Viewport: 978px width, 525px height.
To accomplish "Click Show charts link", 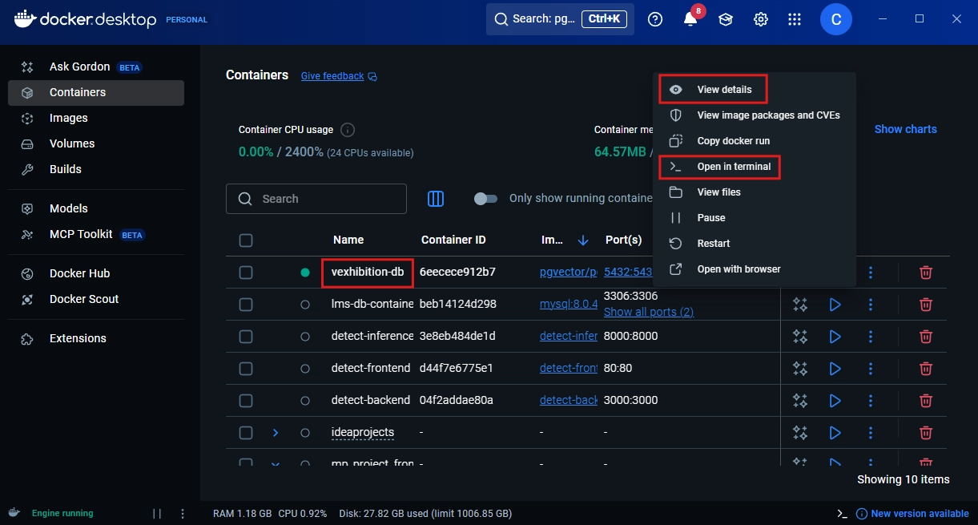I will 905,129.
